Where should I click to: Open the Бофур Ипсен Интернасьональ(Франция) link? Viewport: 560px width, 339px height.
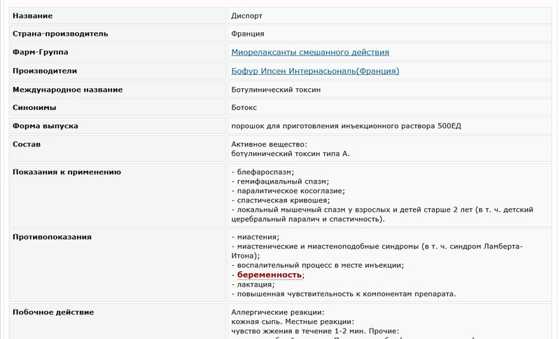pos(315,71)
